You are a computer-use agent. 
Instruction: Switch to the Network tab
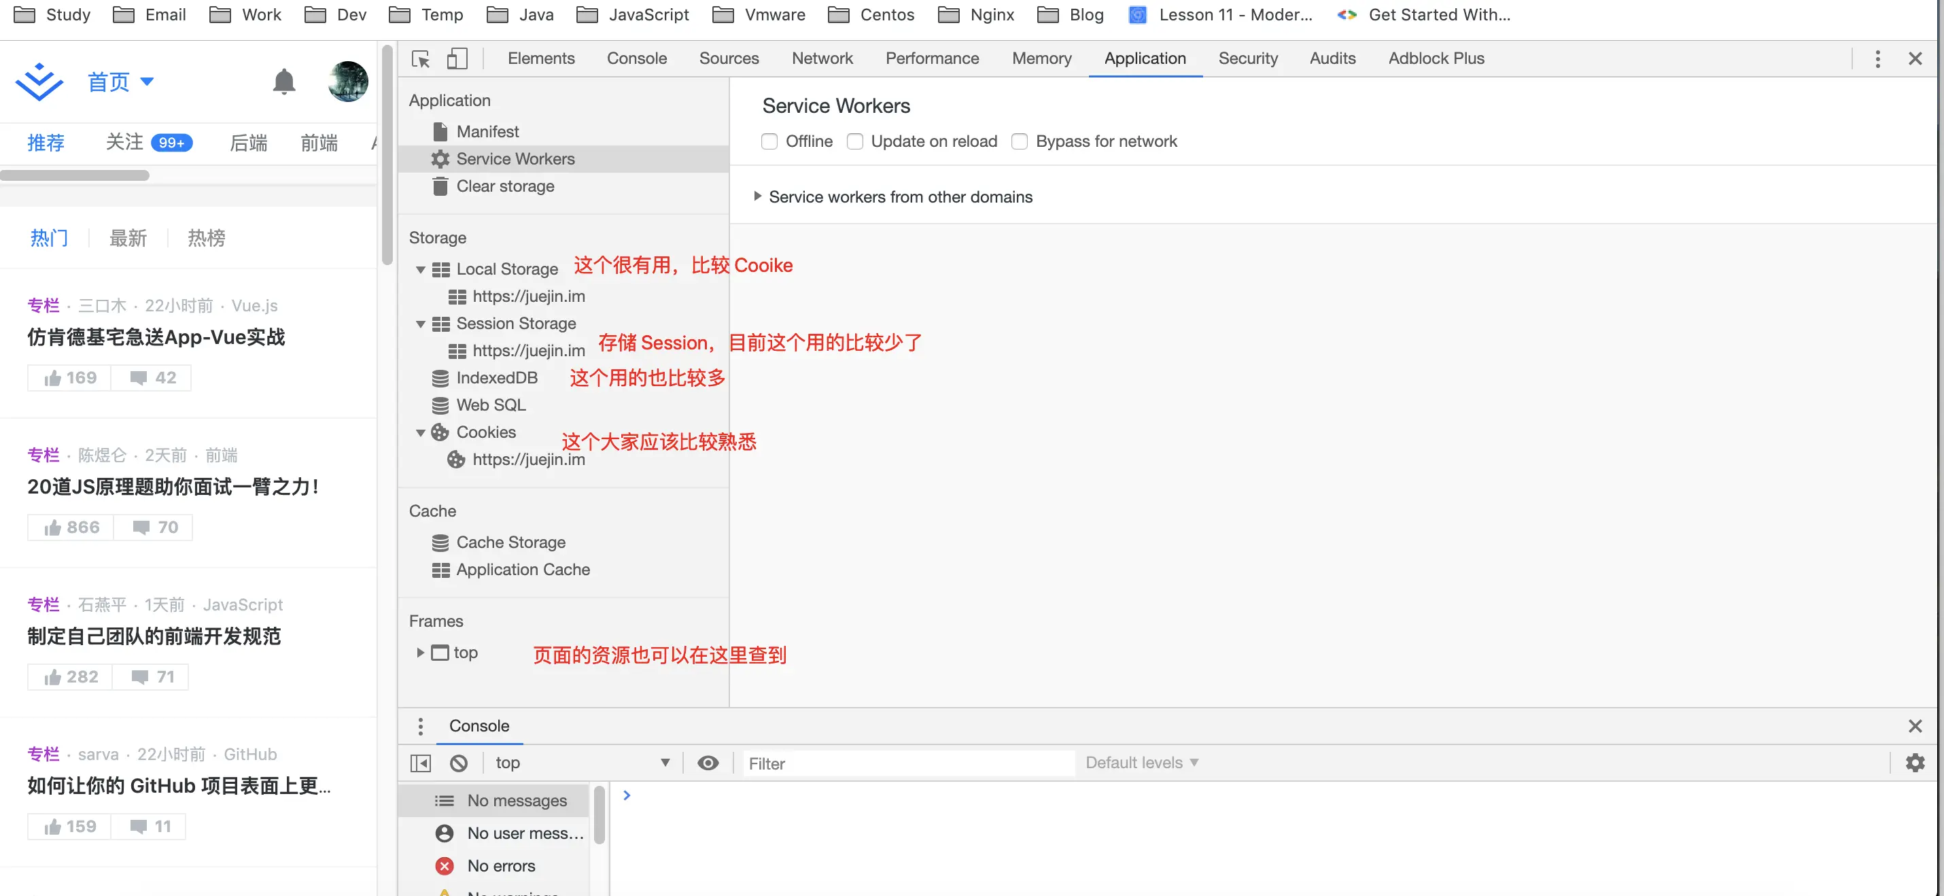tap(821, 59)
